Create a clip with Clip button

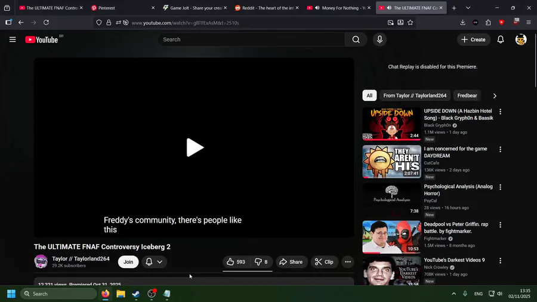point(325,262)
